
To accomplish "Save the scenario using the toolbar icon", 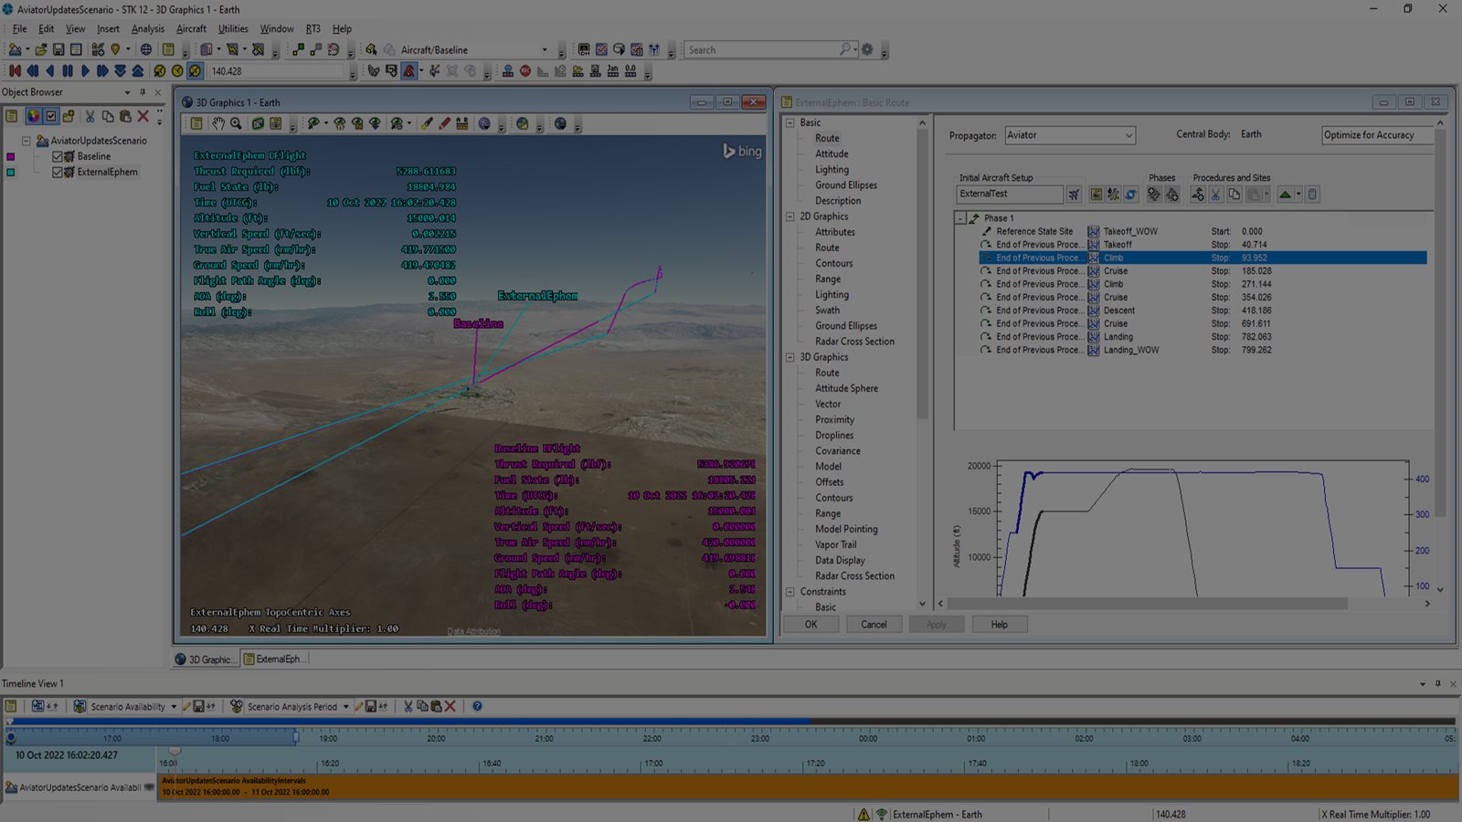I will click(x=58, y=49).
